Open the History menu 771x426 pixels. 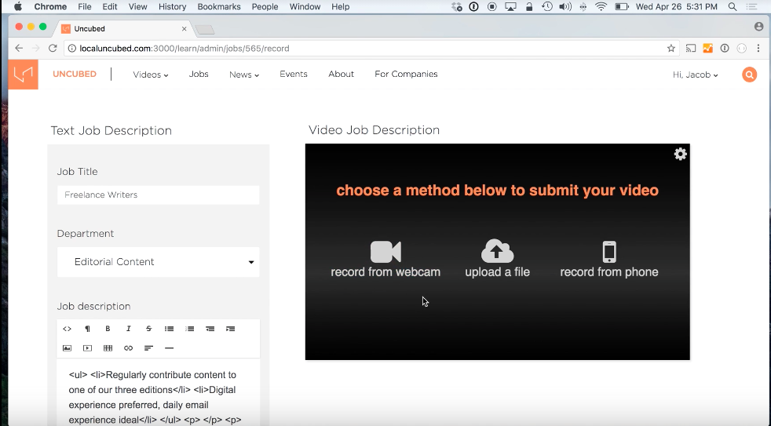[x=172, y=7]
